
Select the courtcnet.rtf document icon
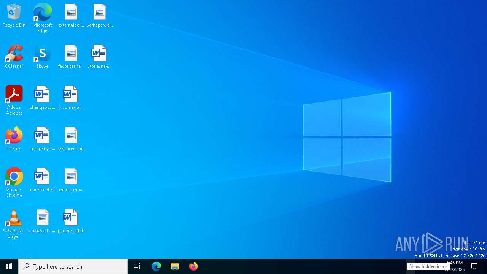coord(42,180)
